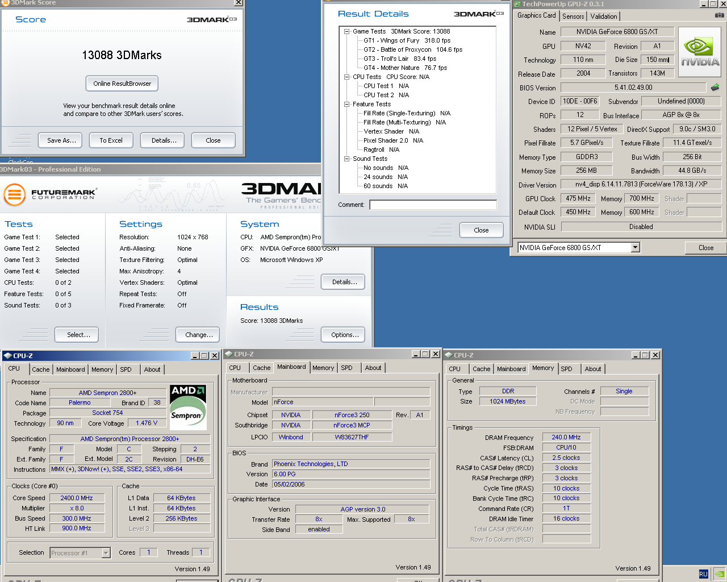
Task: Select the GT3 - Troll's Lair row
Action: (x=400, y=59)
